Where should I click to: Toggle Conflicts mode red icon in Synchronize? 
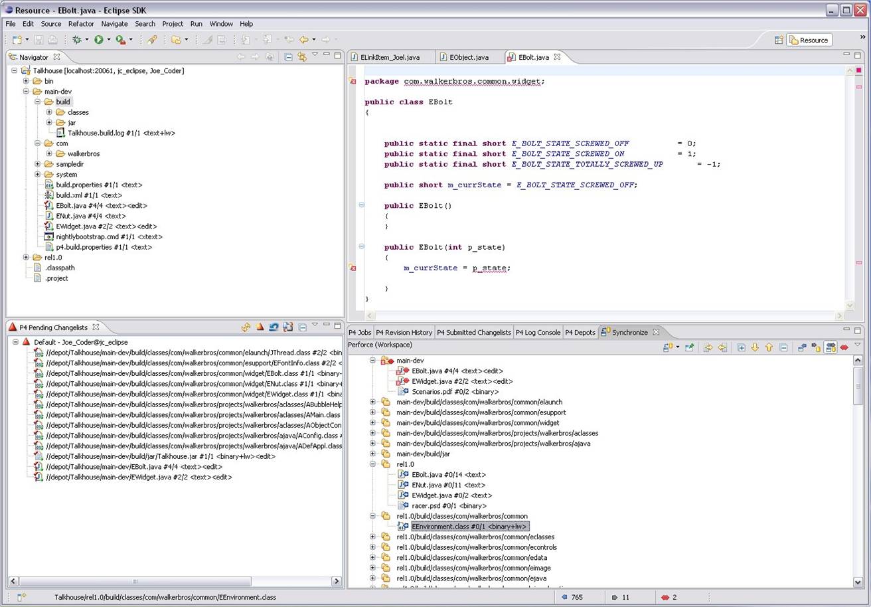844,347
